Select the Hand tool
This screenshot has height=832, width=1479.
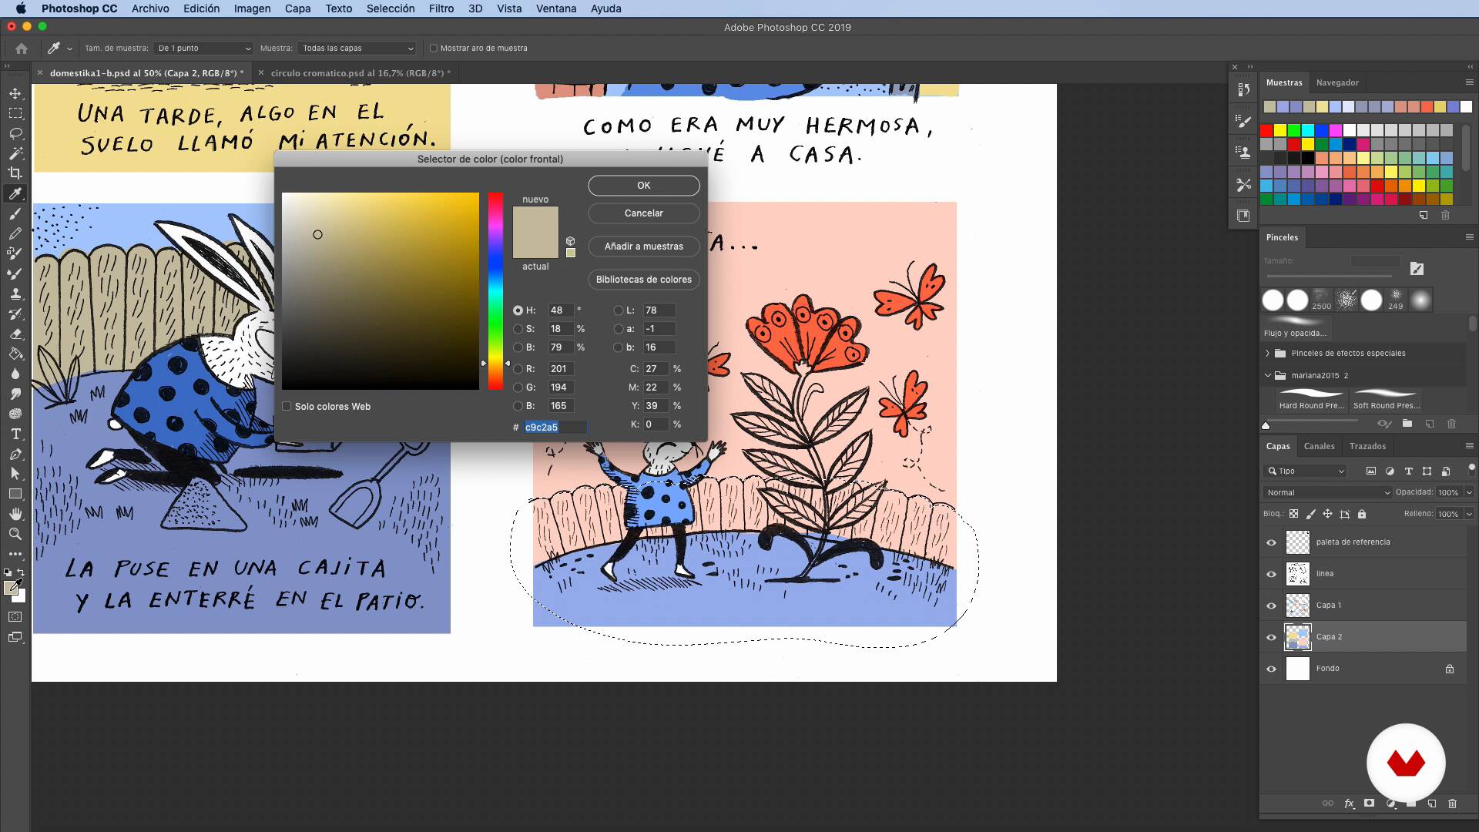[x=15, y=514]
